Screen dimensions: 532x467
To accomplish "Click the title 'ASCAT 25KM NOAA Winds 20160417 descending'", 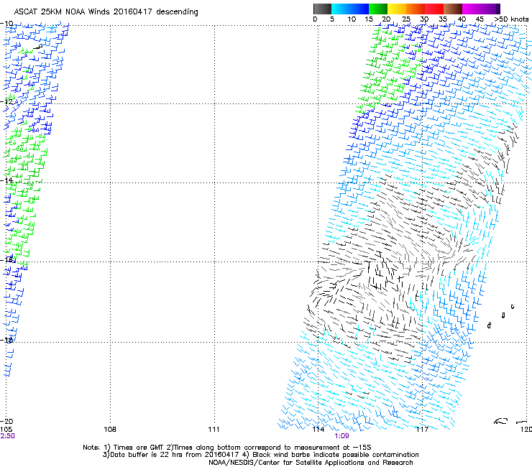I will click(106, 11).
